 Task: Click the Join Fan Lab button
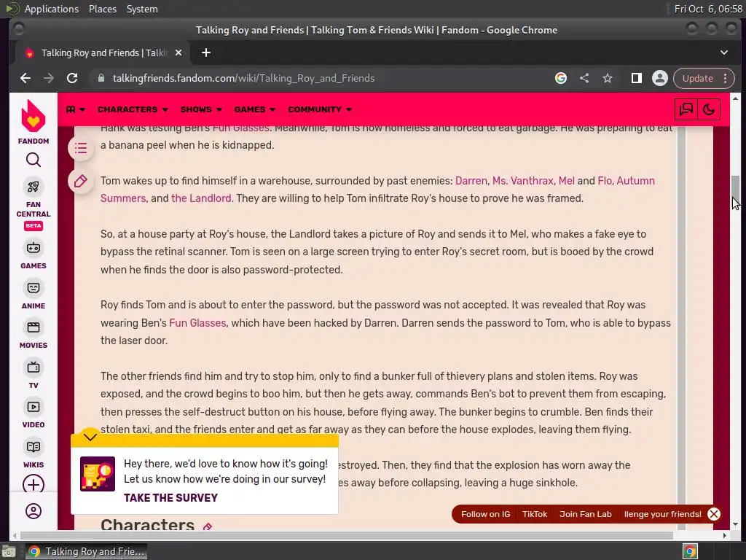click(585, 514)
